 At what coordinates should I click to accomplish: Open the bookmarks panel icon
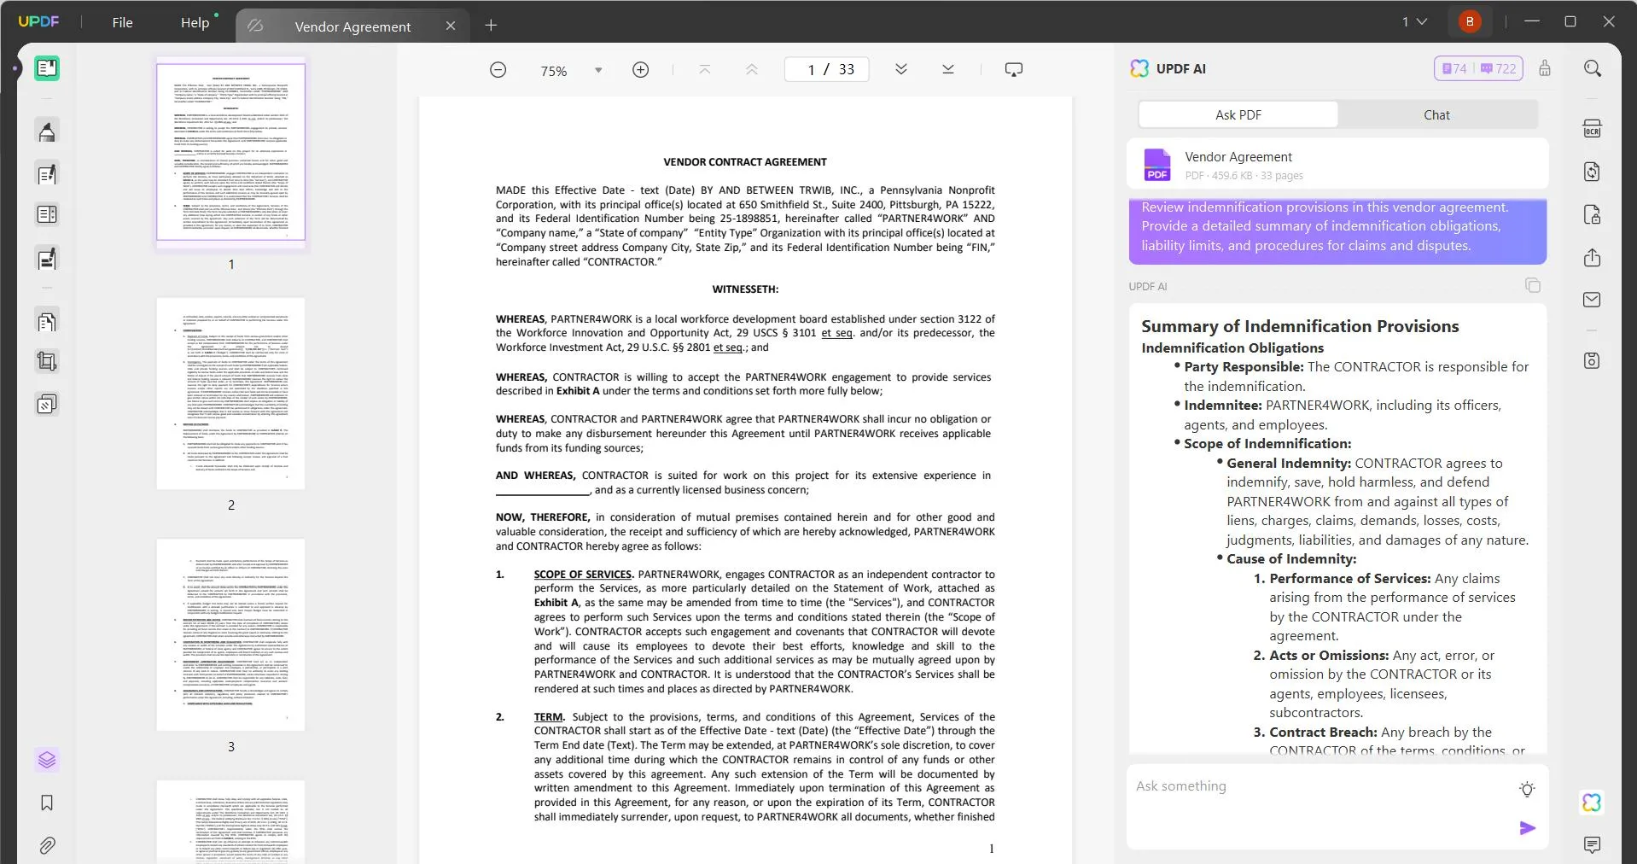tap(47, 803)
